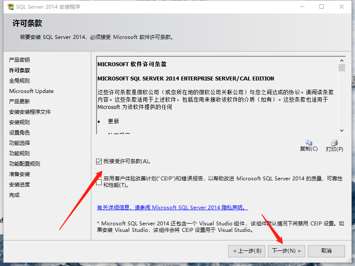Click the 许可条款 page title

click(x=27, y=23)
